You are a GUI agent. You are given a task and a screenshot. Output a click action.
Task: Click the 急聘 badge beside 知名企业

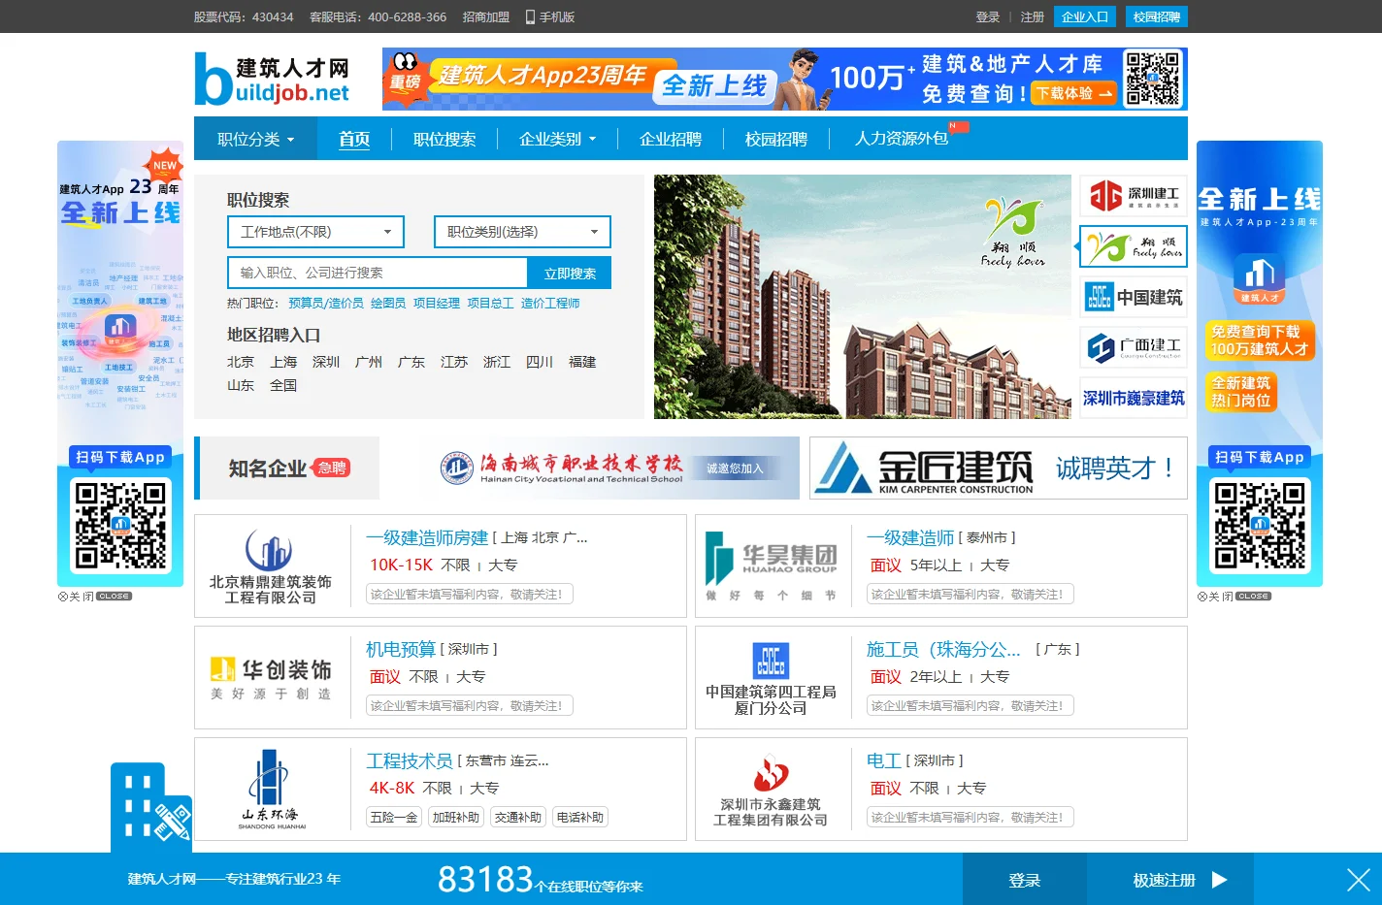click(x=331, y=468)
